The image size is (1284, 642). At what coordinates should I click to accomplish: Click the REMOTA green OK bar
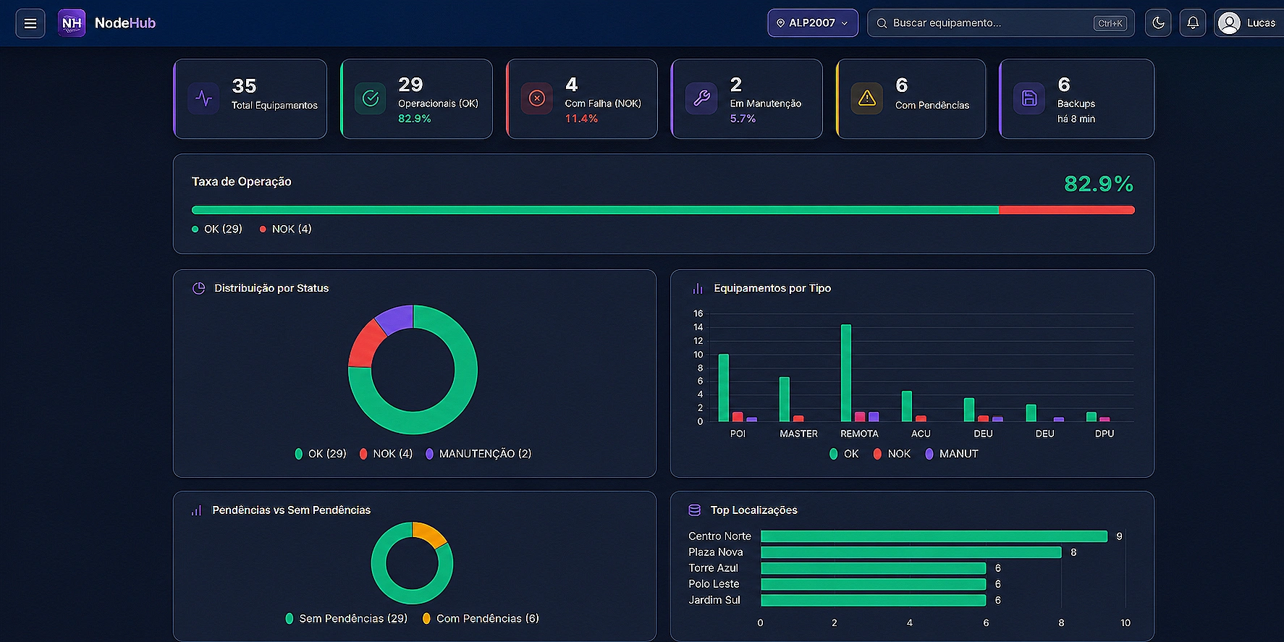[x=845, y=373]
